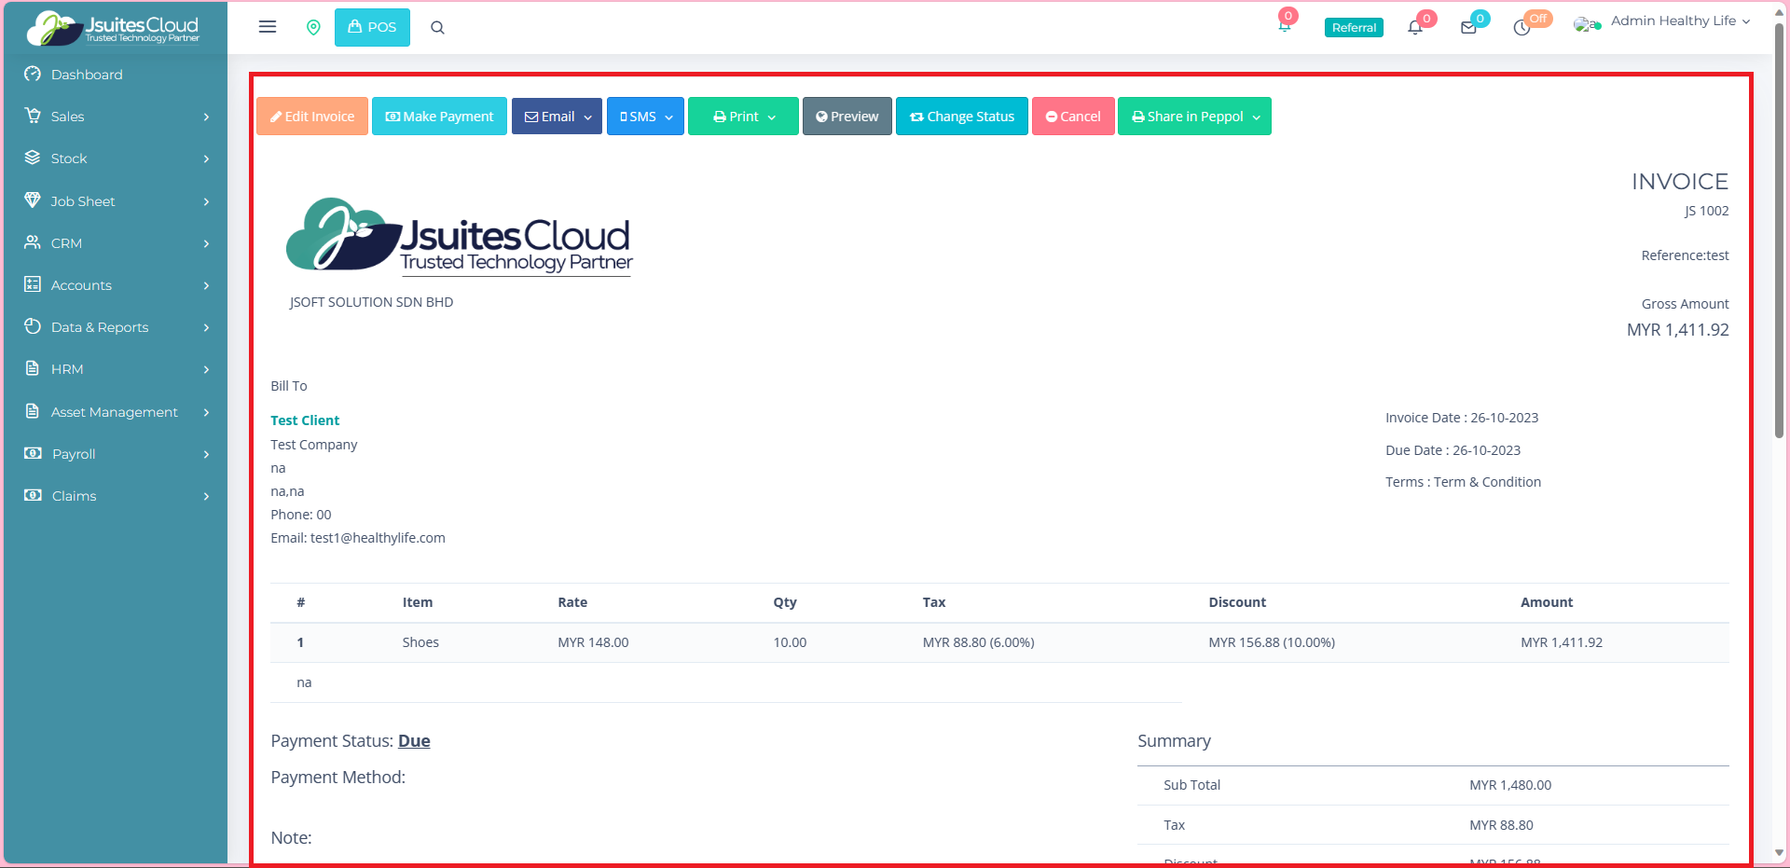Open the notifications bell icon

point(1415,28)
